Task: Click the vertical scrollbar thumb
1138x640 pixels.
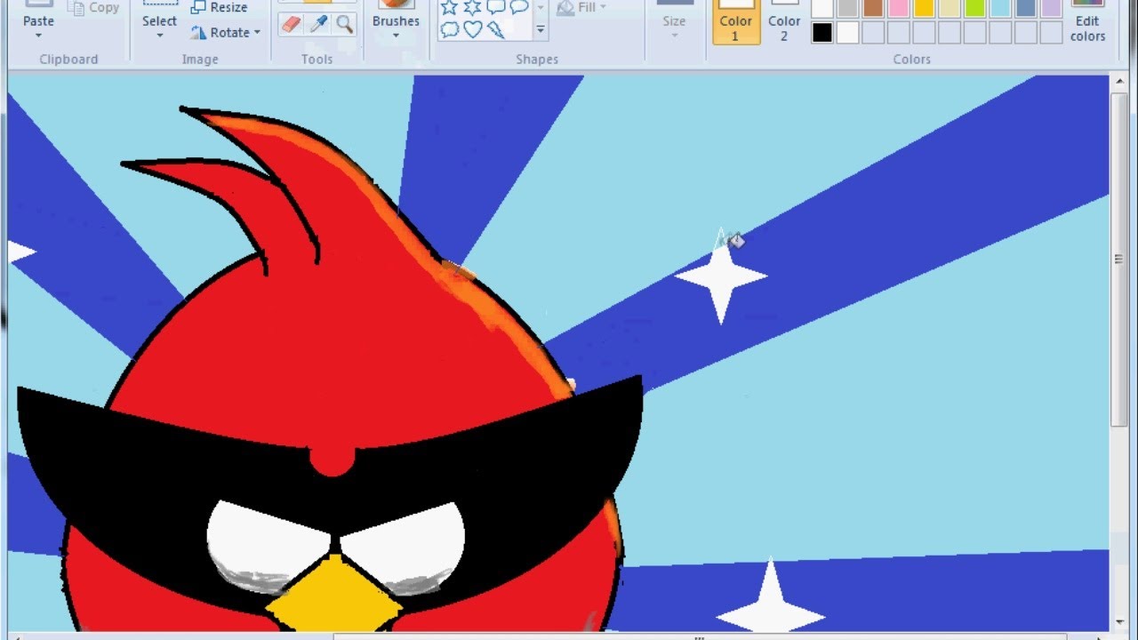Action: point(1118,258)
